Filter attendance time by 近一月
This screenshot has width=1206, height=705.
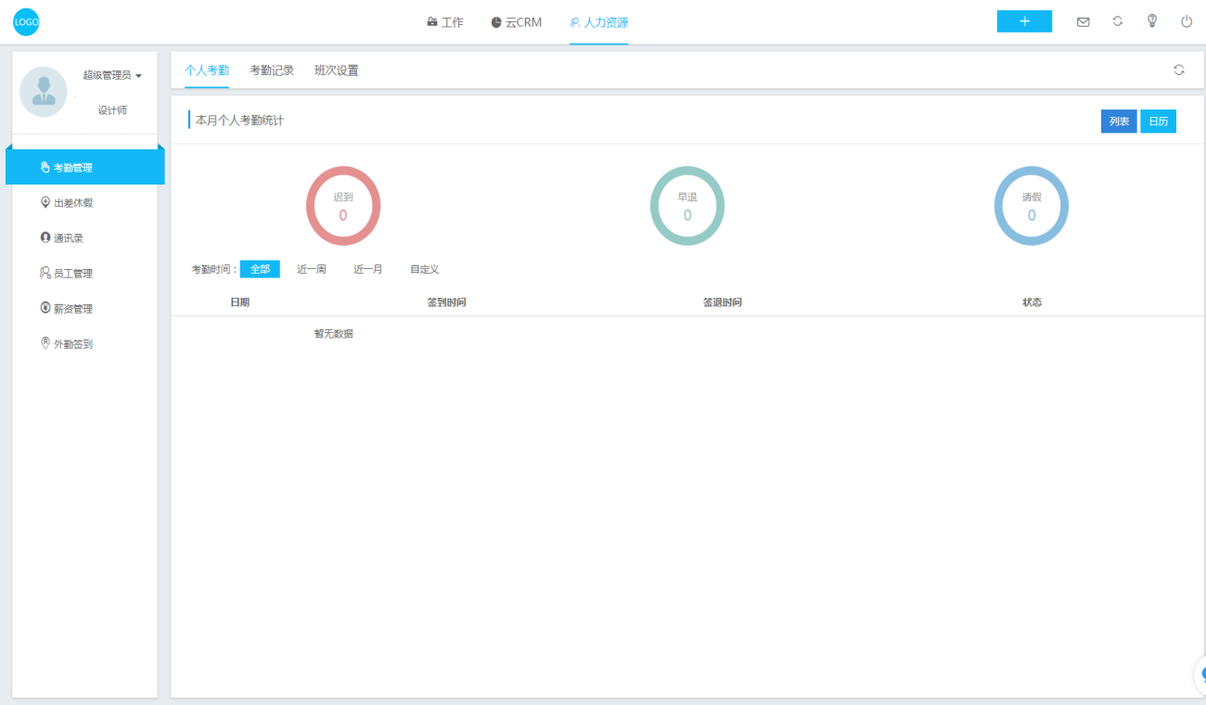point(368,269)
